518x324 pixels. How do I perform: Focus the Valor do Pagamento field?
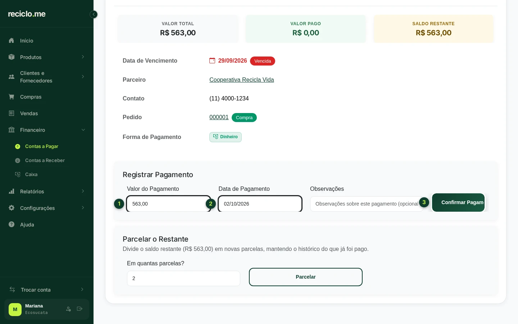pyautogui.click(x=168, y=204)
